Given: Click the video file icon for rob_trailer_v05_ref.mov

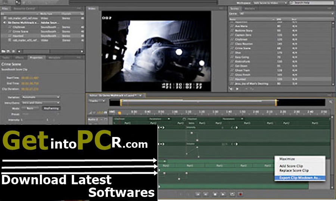Looking at the screenshot, I should 5,18.
